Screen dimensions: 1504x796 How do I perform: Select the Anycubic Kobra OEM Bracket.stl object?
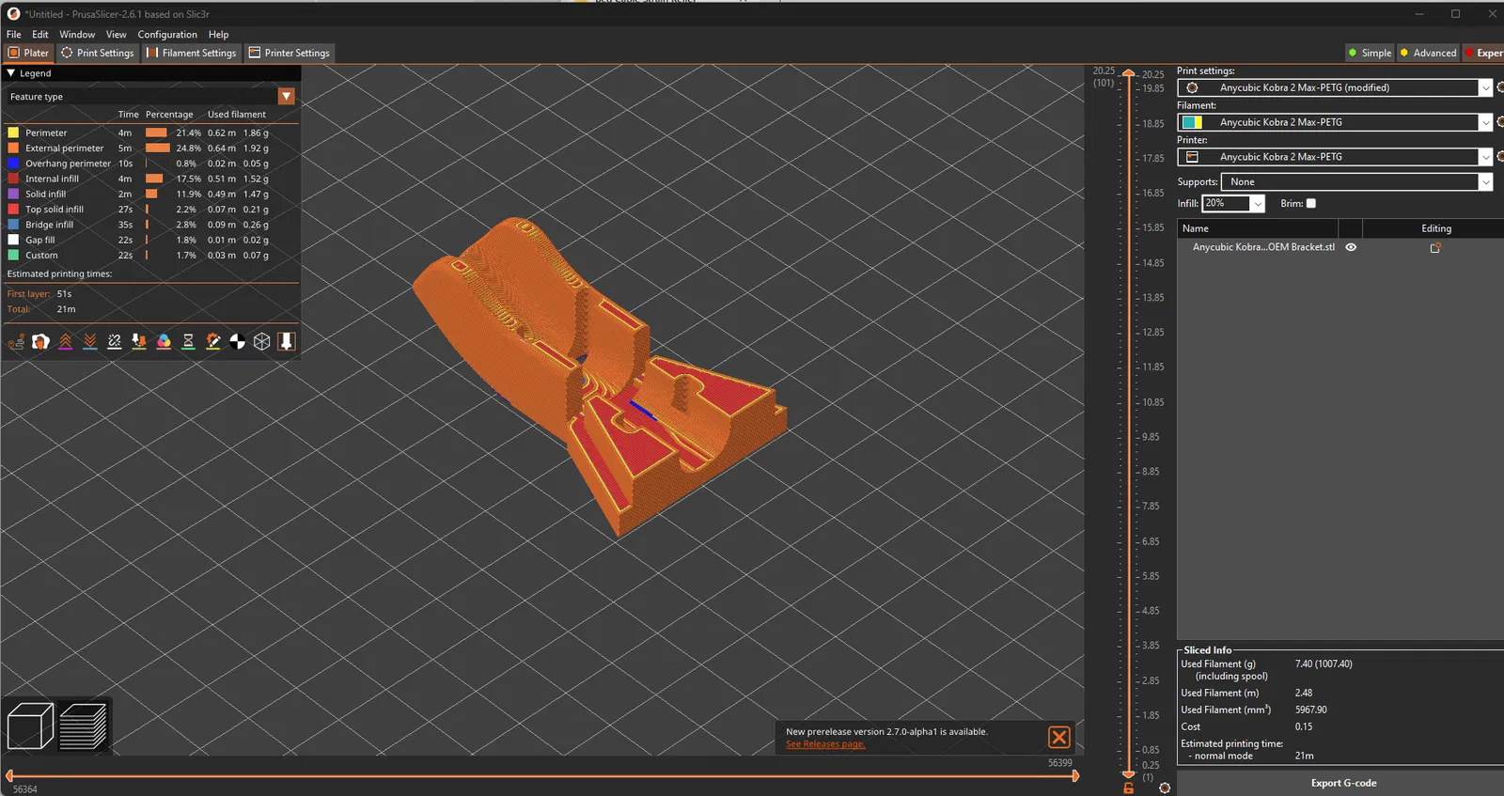point(1263,248)
